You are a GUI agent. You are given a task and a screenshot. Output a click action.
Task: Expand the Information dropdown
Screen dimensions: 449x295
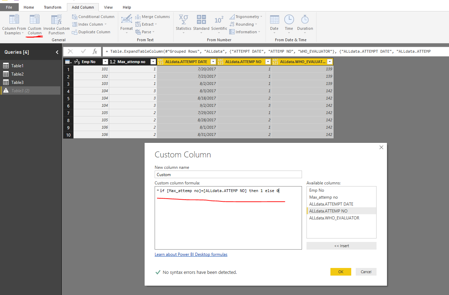click(245, 32)
